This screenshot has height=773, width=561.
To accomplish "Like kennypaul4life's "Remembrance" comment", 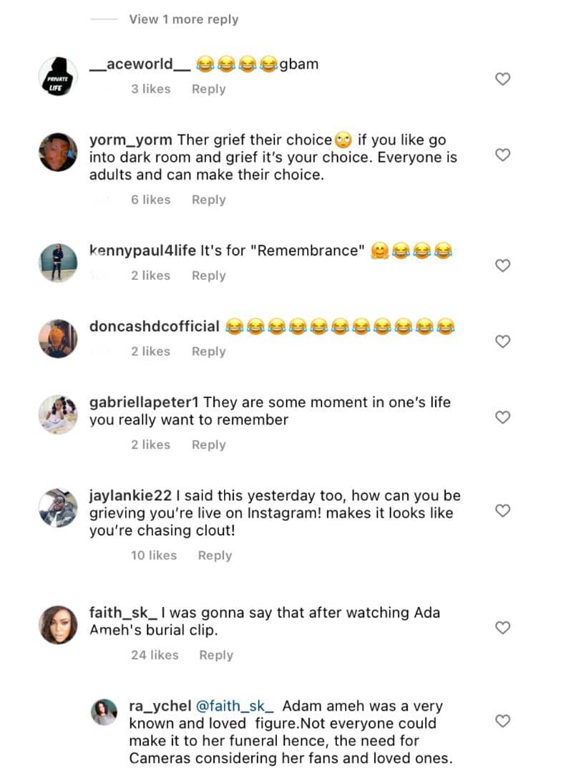I will (x=503, y=266).
